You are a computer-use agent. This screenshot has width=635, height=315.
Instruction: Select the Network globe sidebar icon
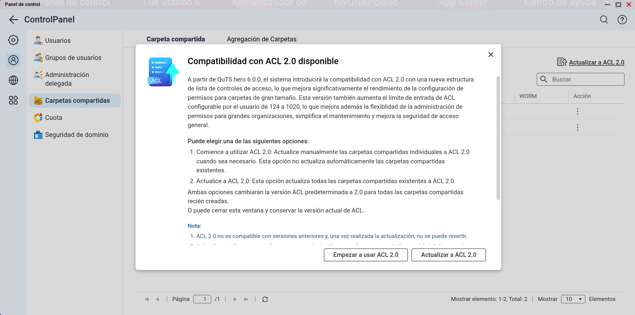(13, 80)
